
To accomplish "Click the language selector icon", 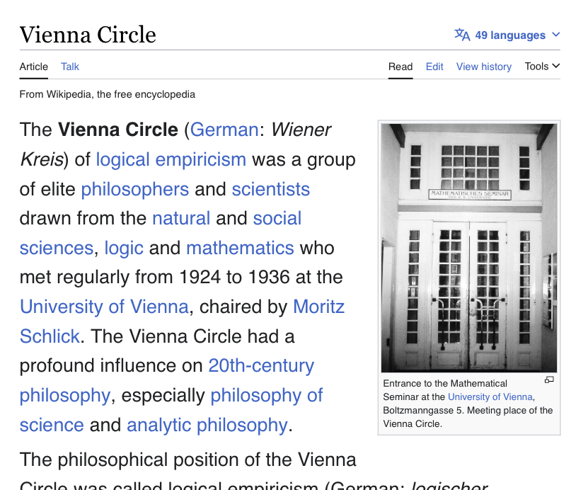I will [x=462, y=34].
